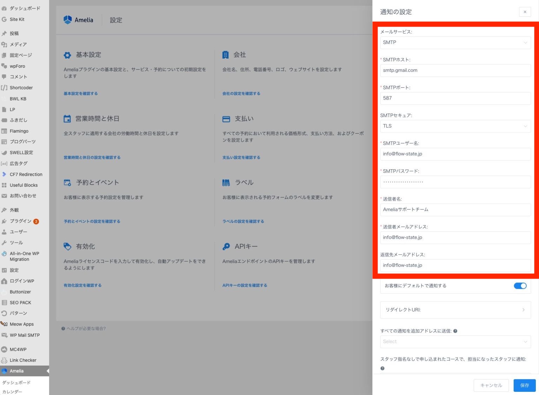Click the キャンセル button

point(491,385)
